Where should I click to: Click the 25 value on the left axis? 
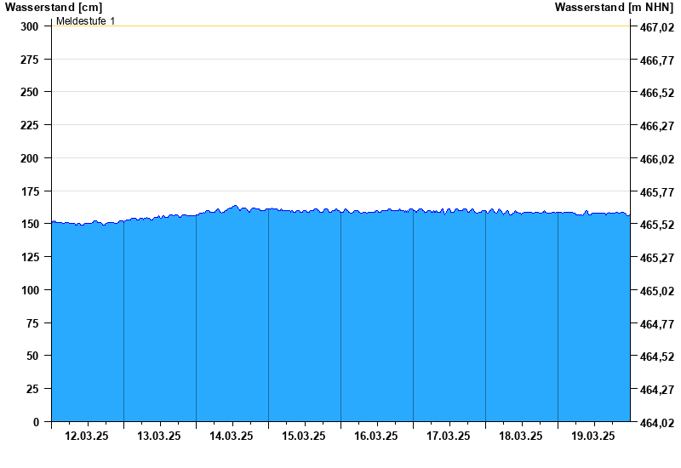(32, 389)
